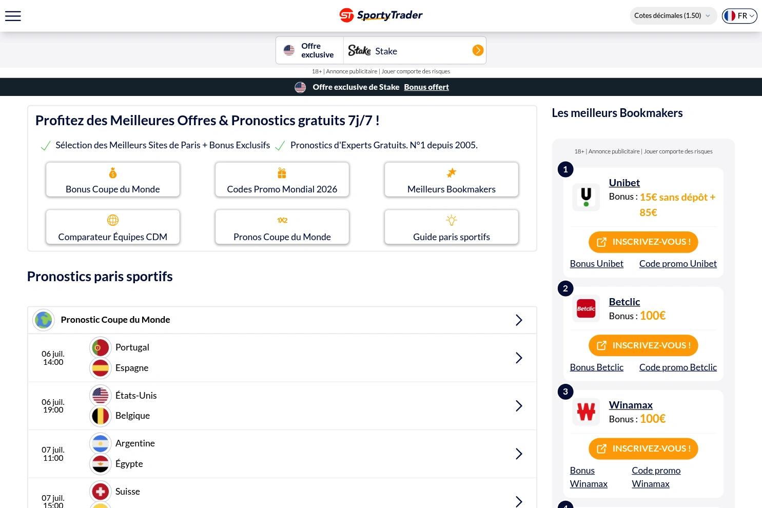Click the Belgique flag icon
The image size is (762, 508).
pos(100,416)
